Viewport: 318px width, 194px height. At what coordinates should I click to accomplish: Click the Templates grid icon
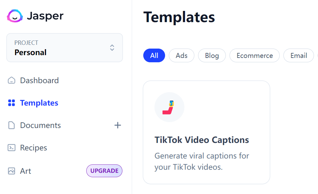click(x=11, y=103)
